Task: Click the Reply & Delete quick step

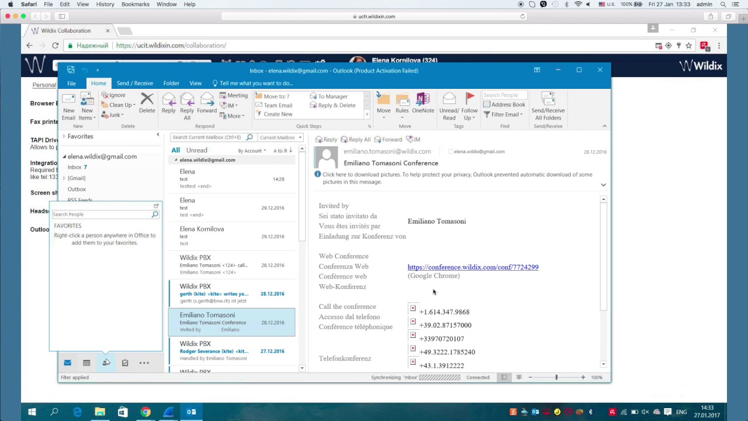Action: tap(333, 105)
